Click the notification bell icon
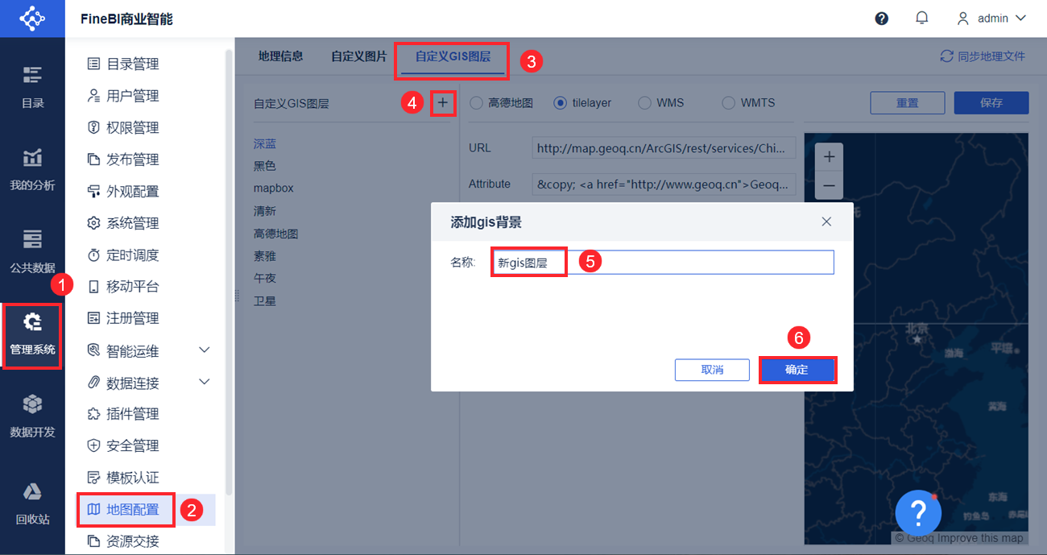 [x=921, y=18]
